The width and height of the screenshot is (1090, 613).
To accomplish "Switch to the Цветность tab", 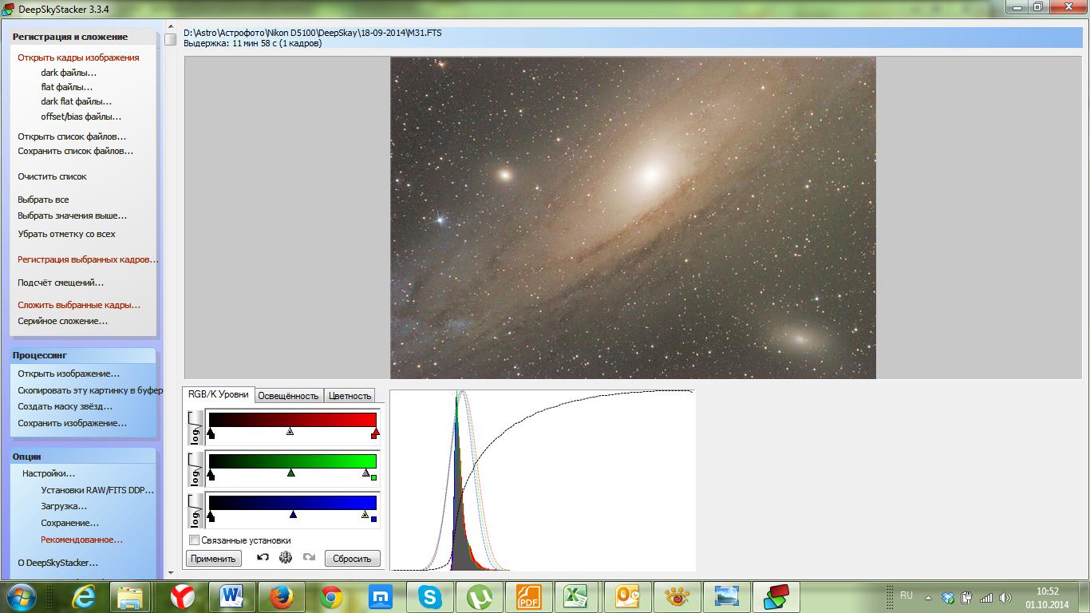I will (x=350, y=396).
